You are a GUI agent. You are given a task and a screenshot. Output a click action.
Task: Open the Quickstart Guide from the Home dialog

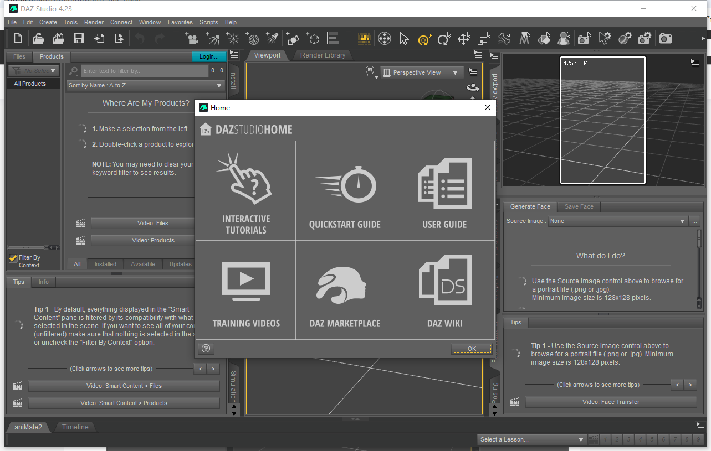(x=345, y=190)
